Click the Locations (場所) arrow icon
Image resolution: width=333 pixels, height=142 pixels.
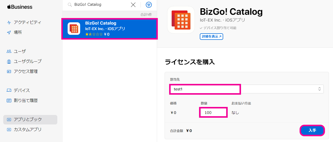click(9, 33)
